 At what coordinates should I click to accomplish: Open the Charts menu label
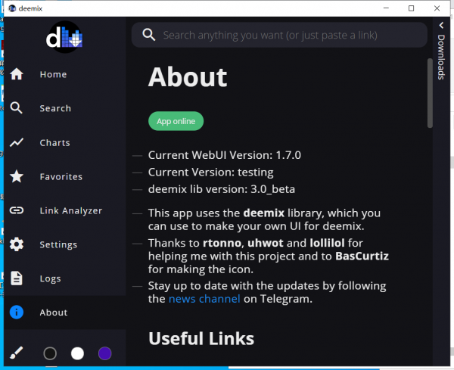pos(55,142)
